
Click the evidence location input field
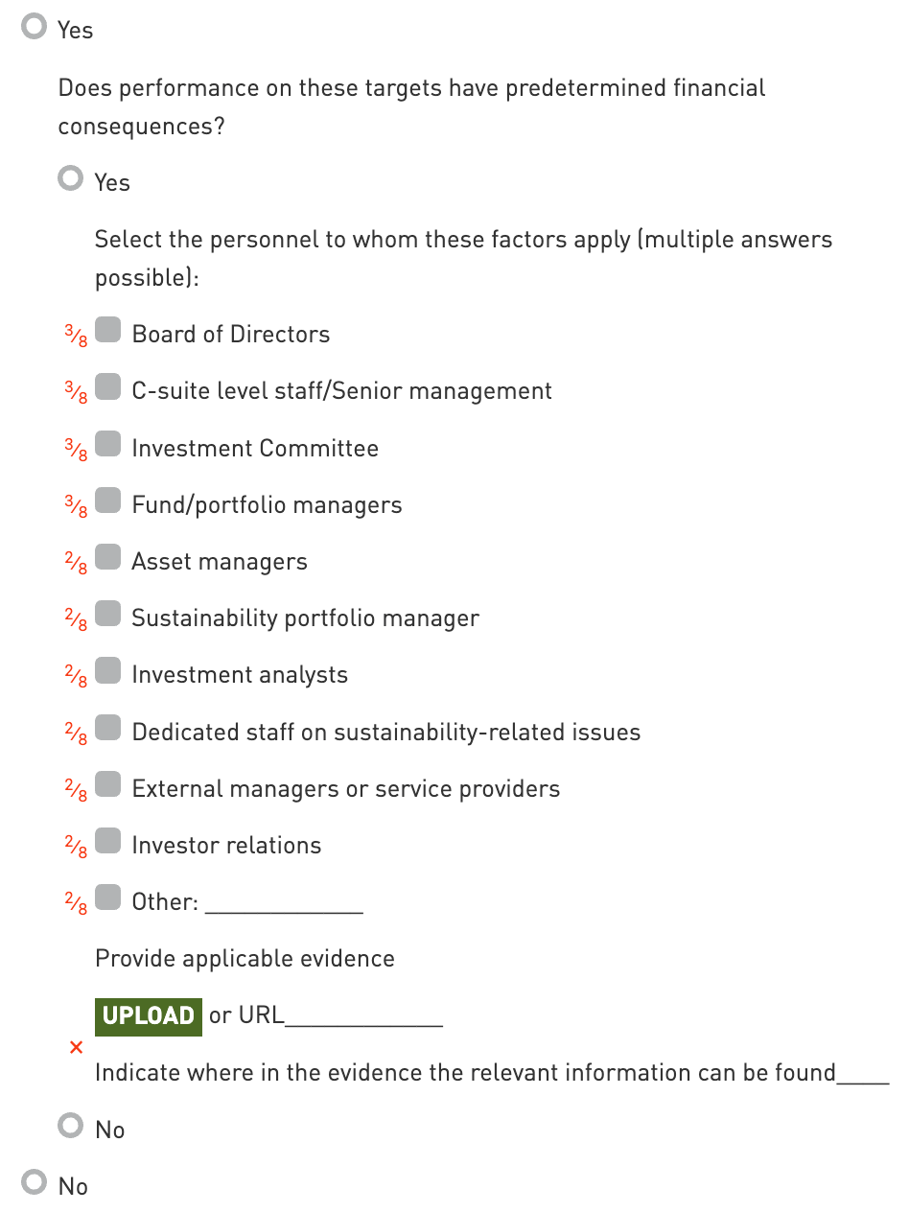pyautogui.click(x=863, y=1073)
